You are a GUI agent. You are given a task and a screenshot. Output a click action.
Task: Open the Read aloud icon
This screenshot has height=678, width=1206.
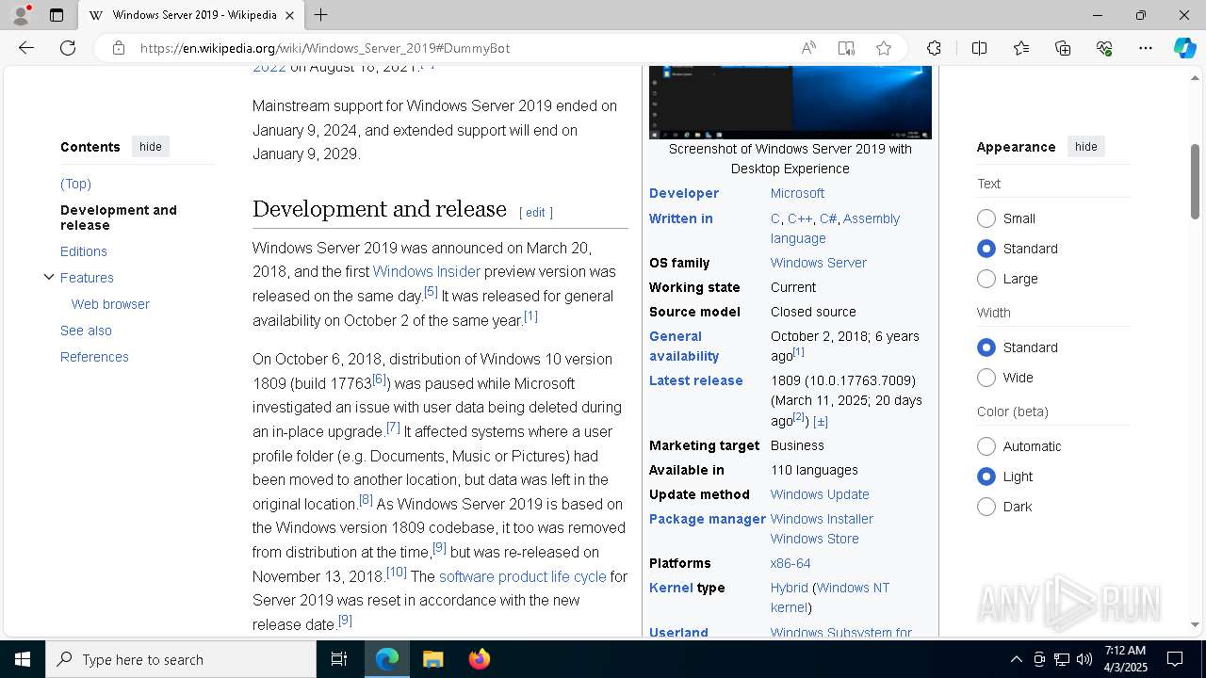808,48
